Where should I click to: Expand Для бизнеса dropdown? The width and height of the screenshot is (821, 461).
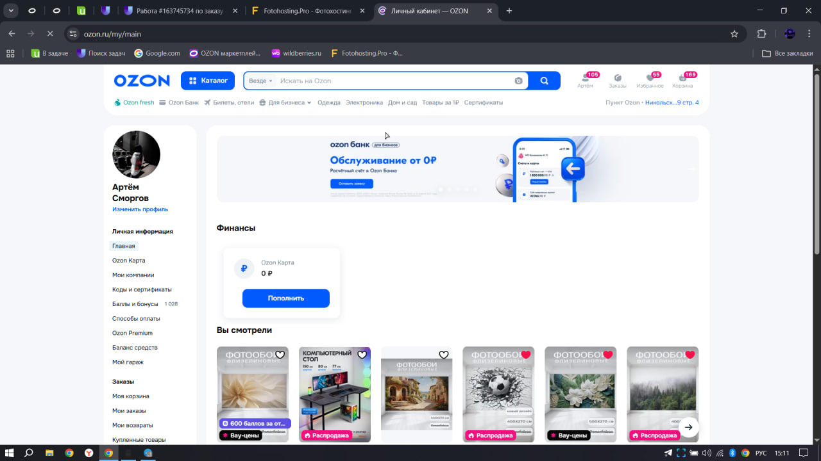(x=285, y=102)
